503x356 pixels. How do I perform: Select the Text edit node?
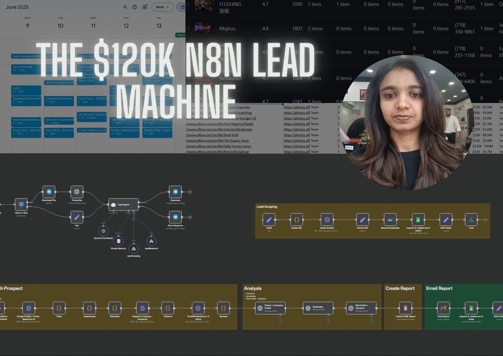tap(77, 217)
